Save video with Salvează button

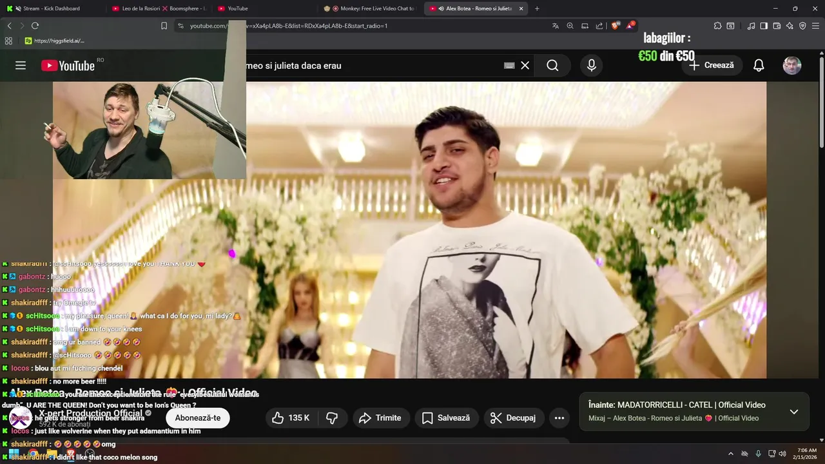pyautogui.click(x=446, y=418)
